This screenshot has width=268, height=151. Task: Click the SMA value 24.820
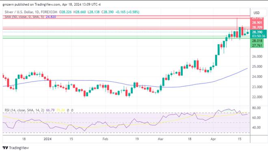click(x=51, y=17)
